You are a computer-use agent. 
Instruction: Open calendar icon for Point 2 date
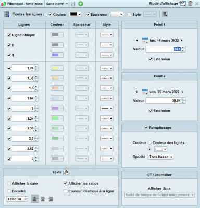[145, 92]
